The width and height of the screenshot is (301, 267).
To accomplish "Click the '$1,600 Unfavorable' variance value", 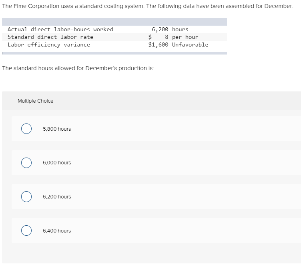I will tap(178, 45).
